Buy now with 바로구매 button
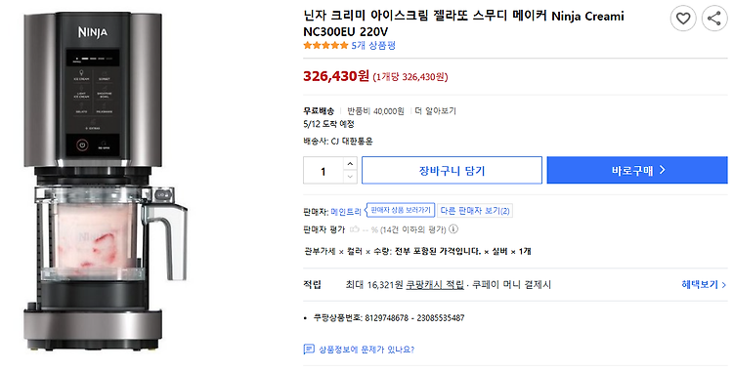Screen dimensions: 733x371 637,171
